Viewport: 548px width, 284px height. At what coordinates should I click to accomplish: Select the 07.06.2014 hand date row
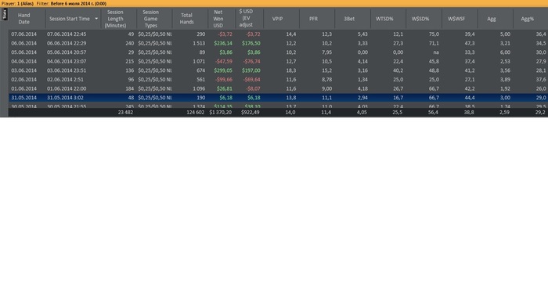(x=23, y=34)
